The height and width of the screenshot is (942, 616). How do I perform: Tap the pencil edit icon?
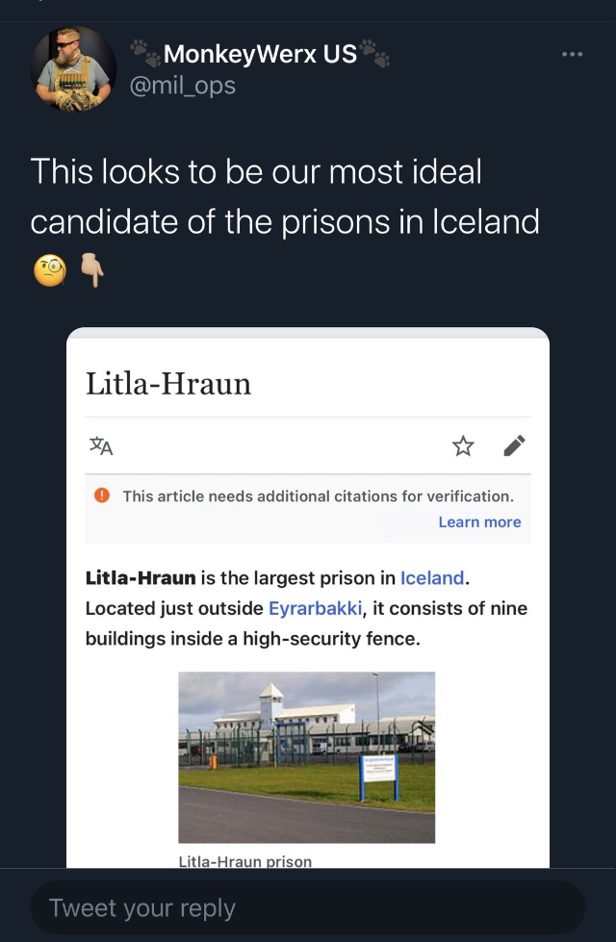514,446
